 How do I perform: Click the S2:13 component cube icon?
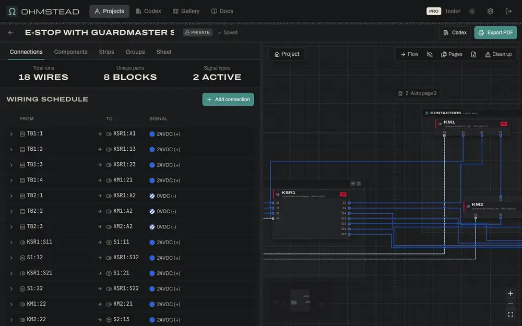click(109, 320)
